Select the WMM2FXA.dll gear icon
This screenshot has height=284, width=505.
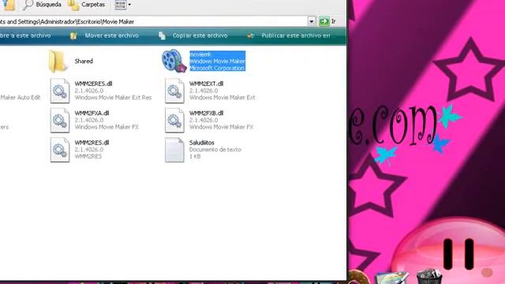pyautogui.click(x=60, y=121)
